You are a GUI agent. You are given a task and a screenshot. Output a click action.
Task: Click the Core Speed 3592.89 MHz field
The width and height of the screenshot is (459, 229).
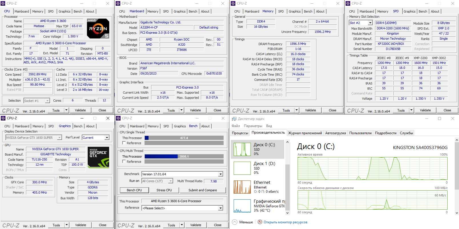[37, 74]
